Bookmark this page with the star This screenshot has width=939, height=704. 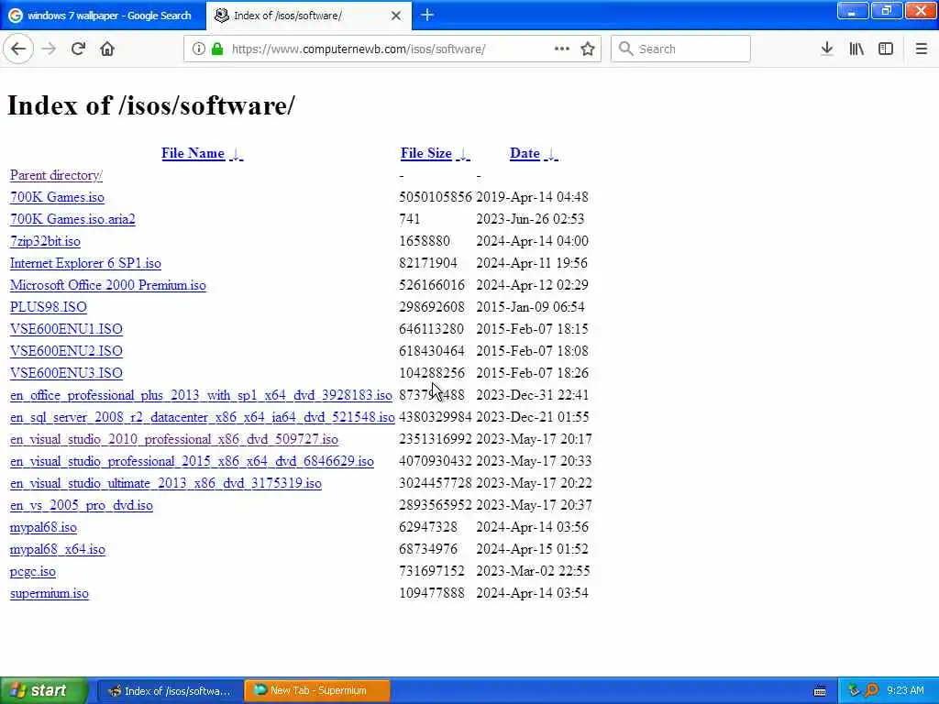(x=588, y=49)
